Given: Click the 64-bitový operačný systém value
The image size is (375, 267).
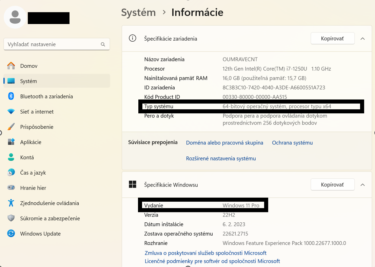Looking at the screenshot, I should (277, 106).
